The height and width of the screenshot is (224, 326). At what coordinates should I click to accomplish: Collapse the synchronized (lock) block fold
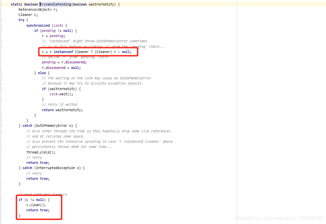click(1, 25)
